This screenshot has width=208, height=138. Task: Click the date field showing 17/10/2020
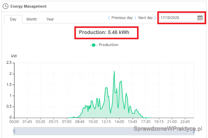182,18
